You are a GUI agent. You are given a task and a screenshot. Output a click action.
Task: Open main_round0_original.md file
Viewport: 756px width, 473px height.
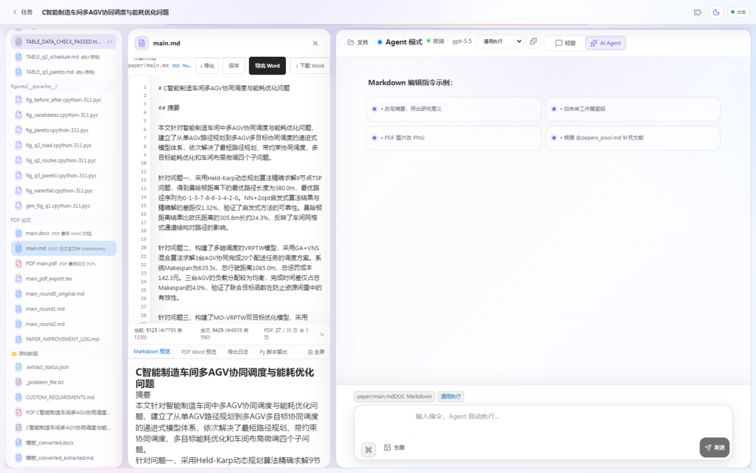point(63,294)
